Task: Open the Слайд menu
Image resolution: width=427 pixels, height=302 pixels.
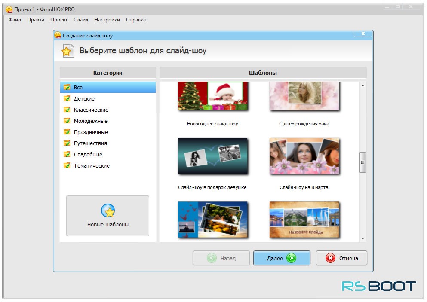Action: 81,20
